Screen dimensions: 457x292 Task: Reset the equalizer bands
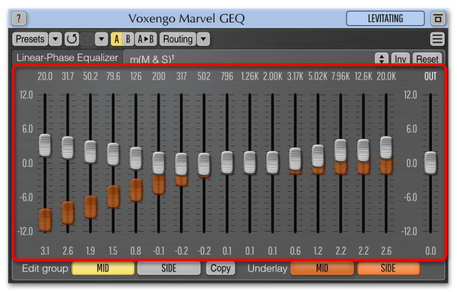click(427, 59)
